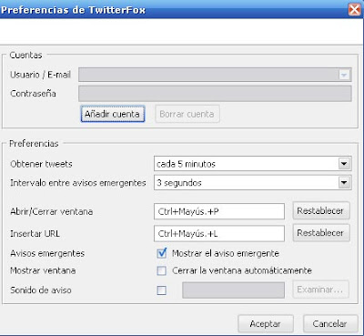Reset the Insertar URL shortcut with Restablecer
The height and width of the screenshot is (336, 364).
click(x=321, y=233)
